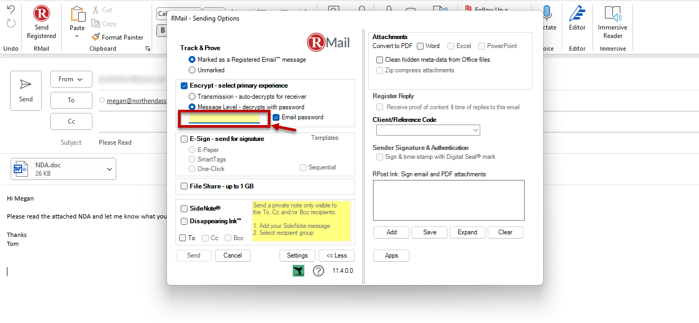This screenshot has height=323, width=699.
Task: Select the Format Painter tool
Action: (117, 37)
